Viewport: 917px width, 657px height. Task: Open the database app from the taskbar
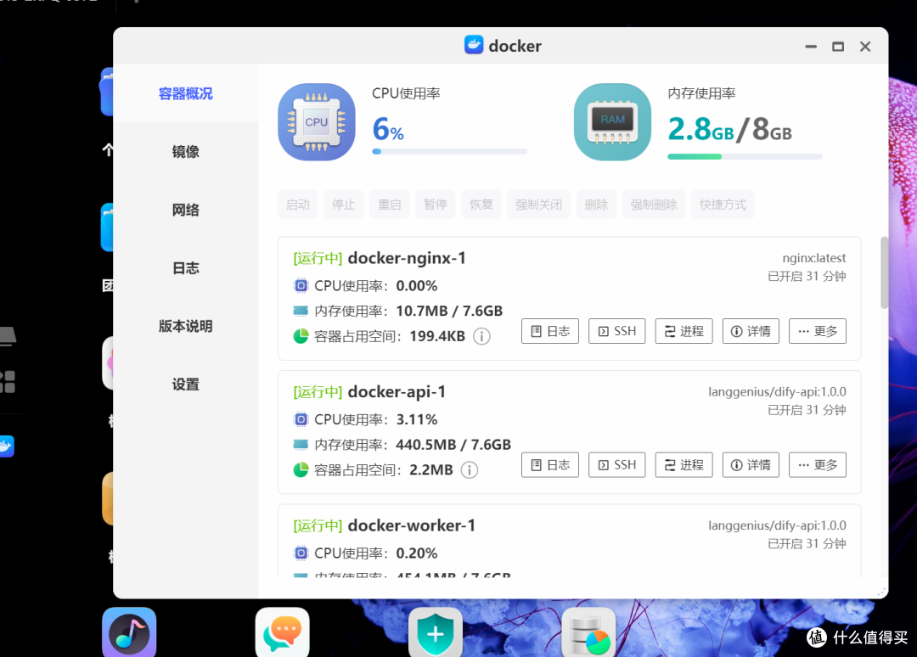tap(588, 632)
